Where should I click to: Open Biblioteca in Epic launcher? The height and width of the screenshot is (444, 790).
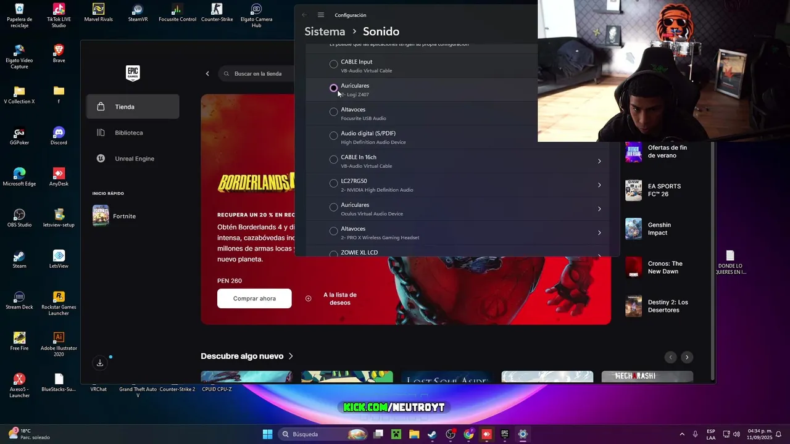(x=133, y=133)
